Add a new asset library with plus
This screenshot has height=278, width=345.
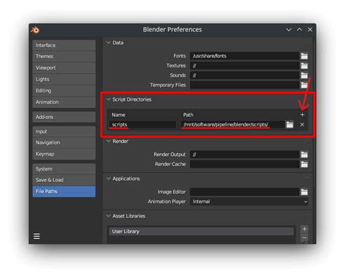coord(305,229)
